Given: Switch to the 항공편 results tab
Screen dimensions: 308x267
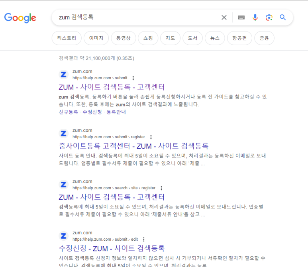Looking at the screenshot, I should point(239,38).
